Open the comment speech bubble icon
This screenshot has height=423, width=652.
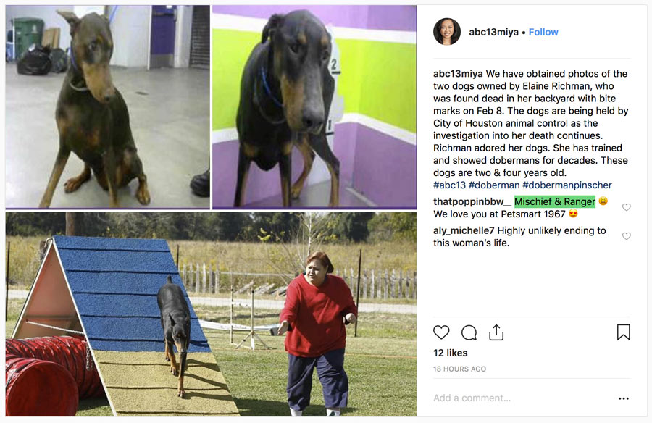469,332
